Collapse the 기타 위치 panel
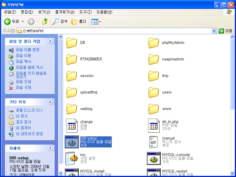 click(x=50, y=101)
